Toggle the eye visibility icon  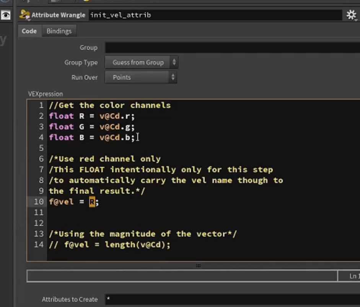pyautogui.click(x=5, y=15)
